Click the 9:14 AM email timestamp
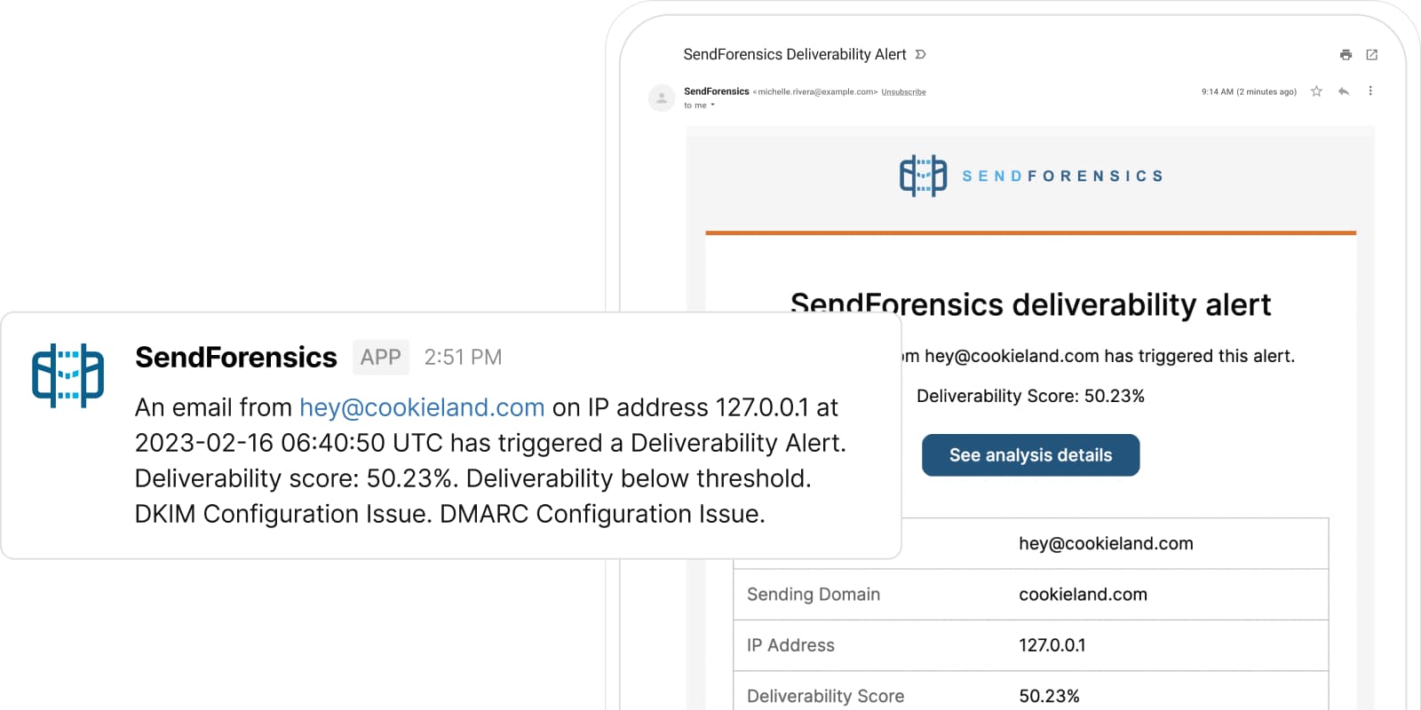 [1248, 92]
